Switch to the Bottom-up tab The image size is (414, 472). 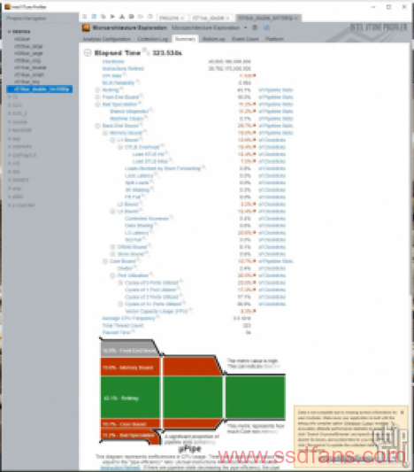pyautogui.click(x=214, y=39)
